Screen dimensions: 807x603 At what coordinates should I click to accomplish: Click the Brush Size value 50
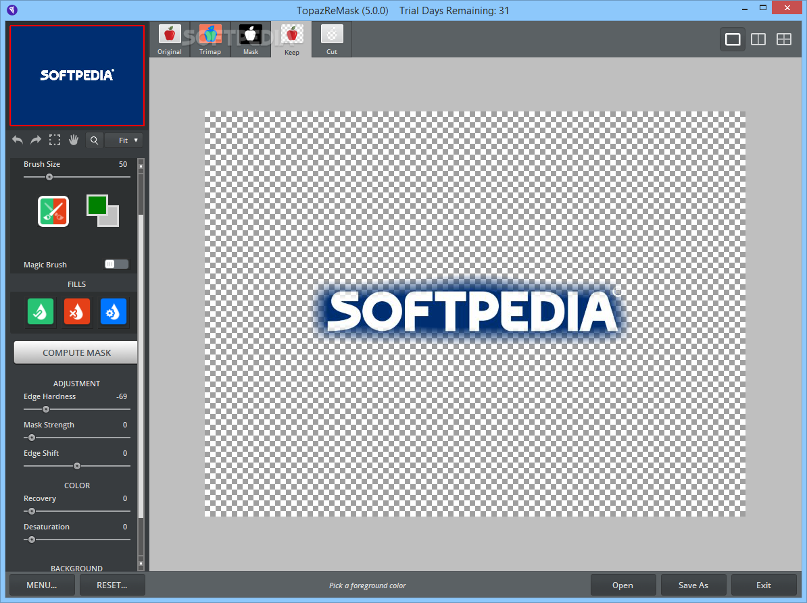(123, 164)
